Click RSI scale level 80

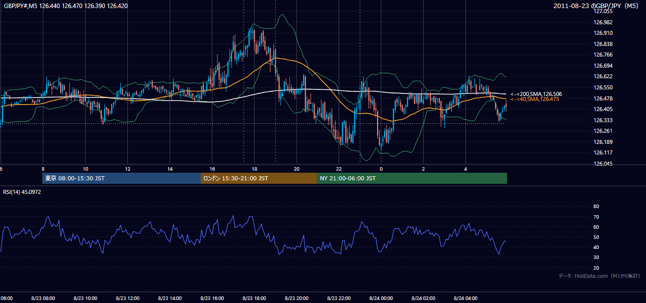pos(596,207)
